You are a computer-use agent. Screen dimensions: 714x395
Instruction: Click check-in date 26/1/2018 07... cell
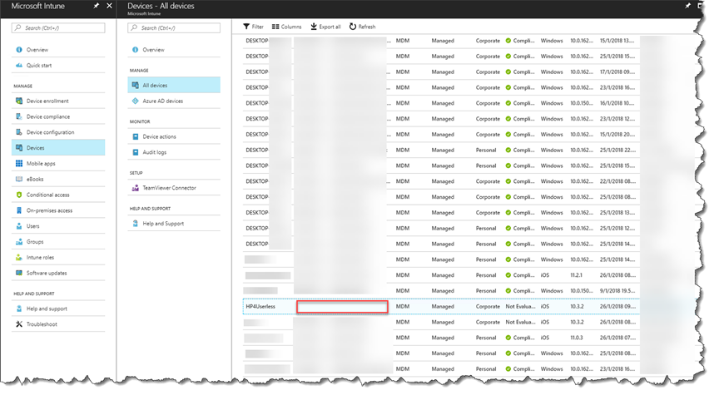[x=617, y=338]
